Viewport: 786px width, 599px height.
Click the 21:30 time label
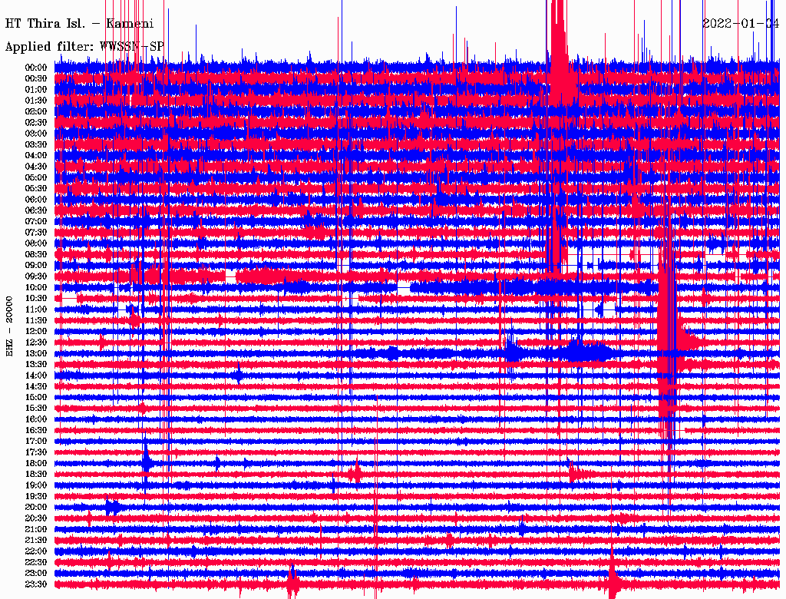click(36, 541)
